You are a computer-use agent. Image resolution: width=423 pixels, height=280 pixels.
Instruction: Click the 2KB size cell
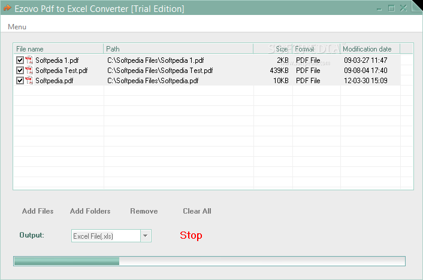click(283, 60)
